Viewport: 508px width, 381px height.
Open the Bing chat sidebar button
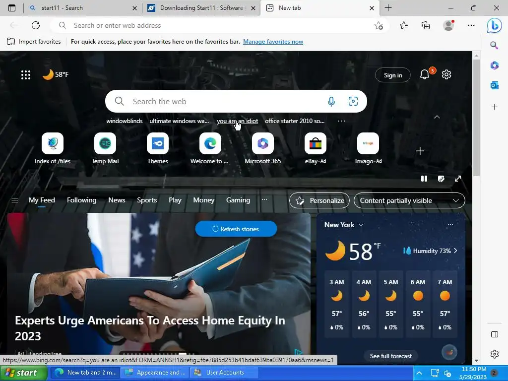(x=495, y=25)
